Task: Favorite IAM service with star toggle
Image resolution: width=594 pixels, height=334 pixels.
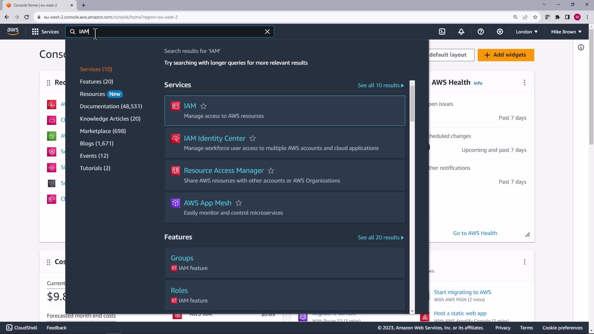Action: pos(203,106)
